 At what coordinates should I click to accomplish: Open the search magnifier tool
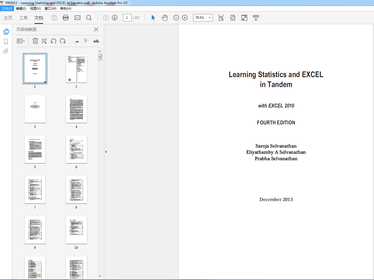(89, 18)
